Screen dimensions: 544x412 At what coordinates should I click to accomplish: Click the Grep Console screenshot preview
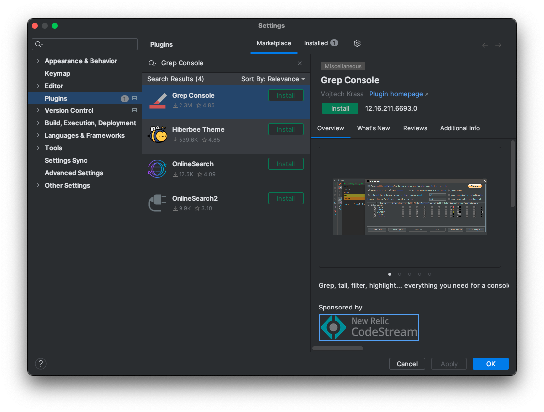pyautogui.click(x=410, y=207)
